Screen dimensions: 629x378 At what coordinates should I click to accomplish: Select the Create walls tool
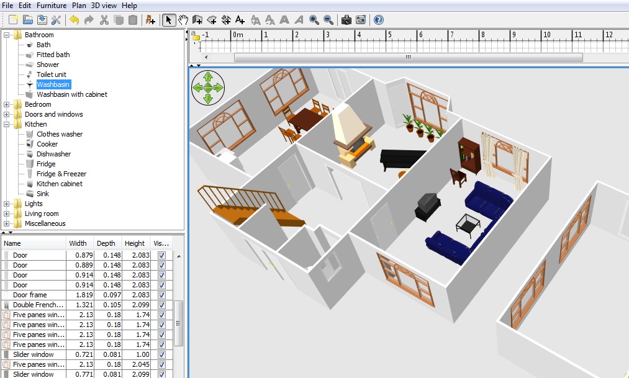click(x=197, y=20)
